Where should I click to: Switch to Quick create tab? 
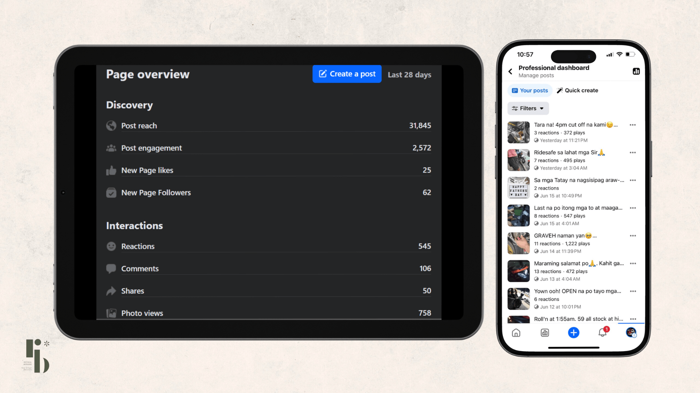coord(577,90)
